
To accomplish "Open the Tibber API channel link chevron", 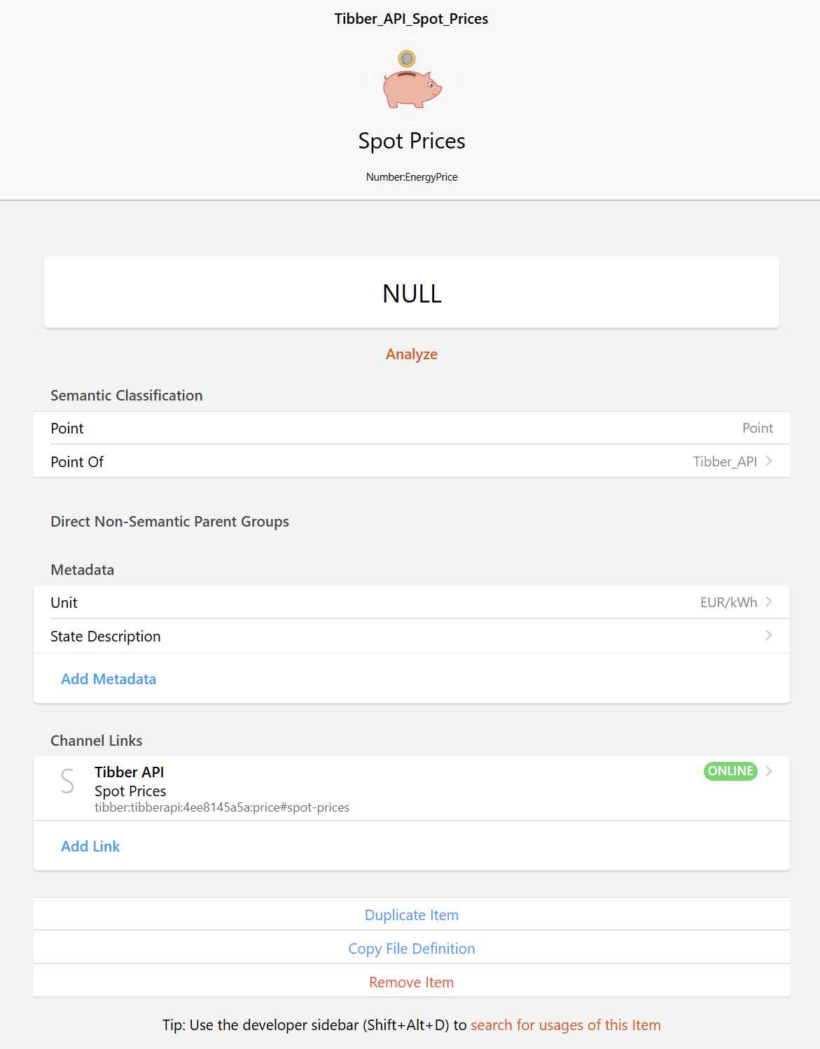I will pyautogui.click(x=769, y=771).
